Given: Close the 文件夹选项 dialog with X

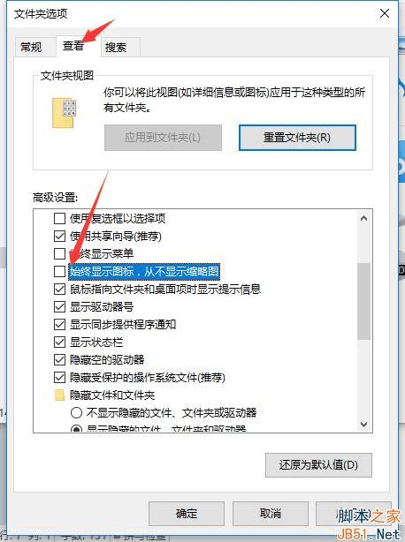Looking at the screenshot, I should (385, 13).
